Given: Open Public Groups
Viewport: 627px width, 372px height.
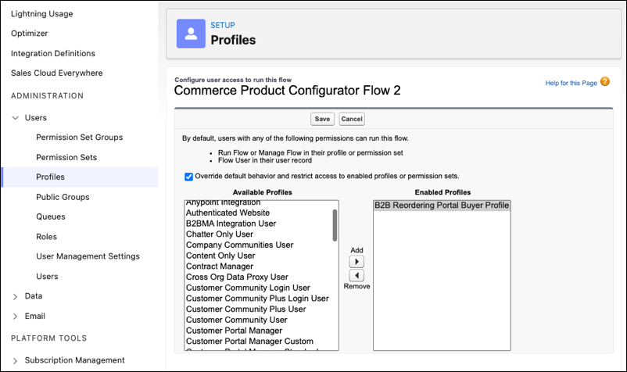Looking at the screenshot, I should [x=63, y=197].
